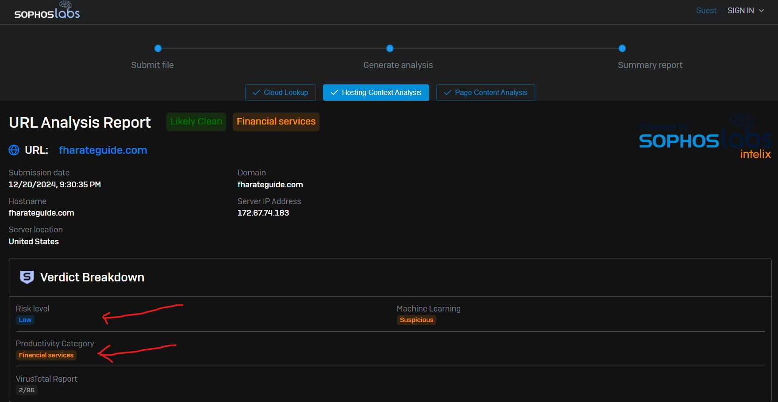Click the Server location label
The width and height of the screenshot is (778, 402).
point(36,230)
